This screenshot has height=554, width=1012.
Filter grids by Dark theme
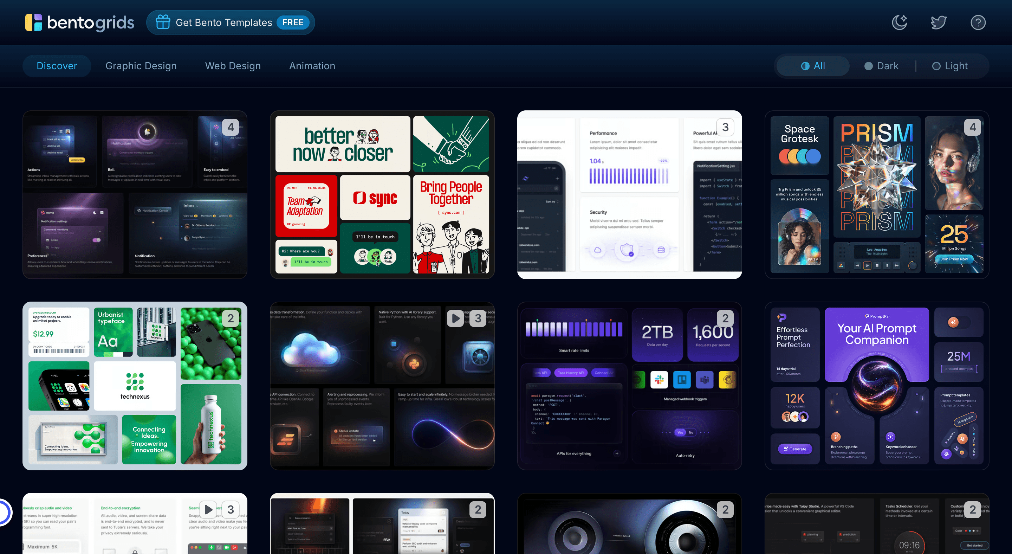pyautogui.click(x=882, y=66)
